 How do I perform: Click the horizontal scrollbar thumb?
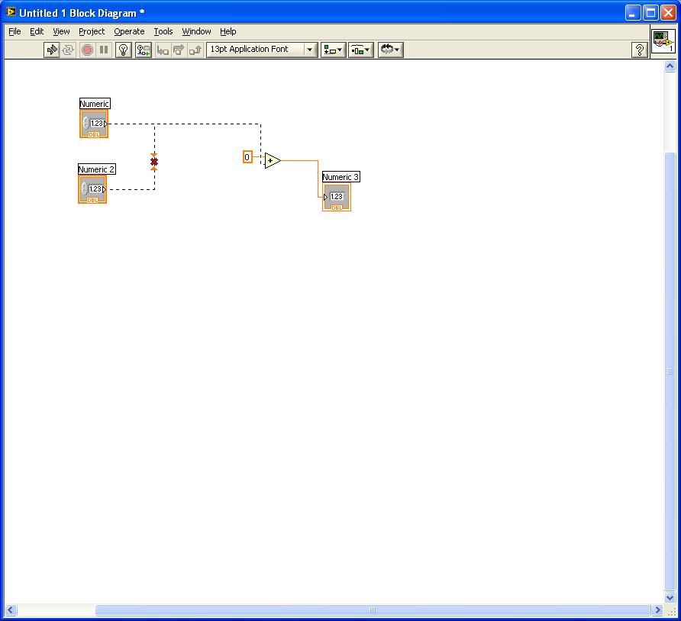(x=373, y=610)
